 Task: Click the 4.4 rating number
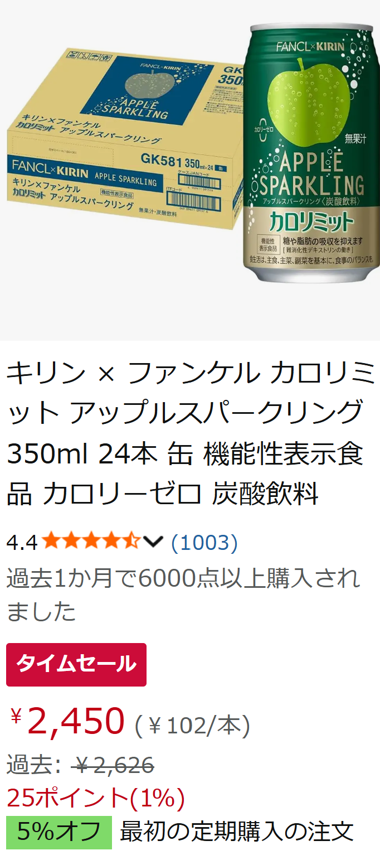click(x=22, y=542)
